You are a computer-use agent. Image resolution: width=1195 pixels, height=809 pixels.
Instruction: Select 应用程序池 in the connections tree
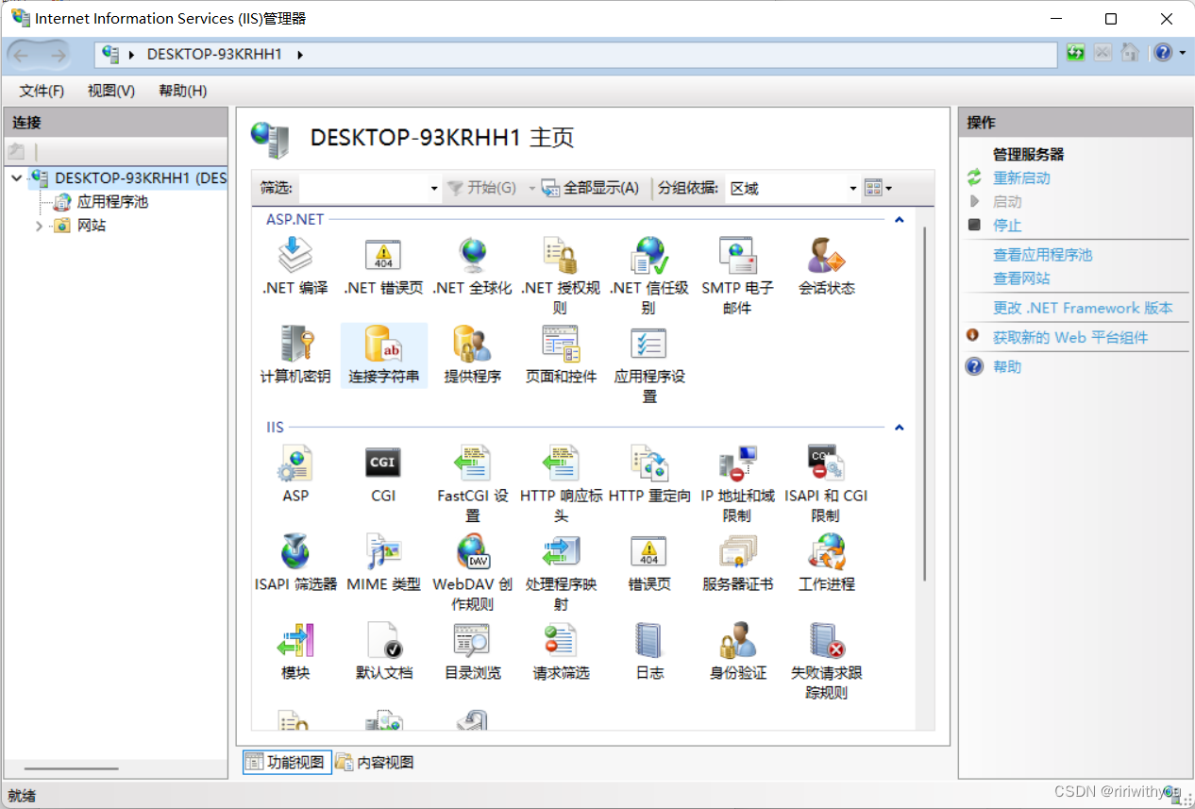coord(112,202)
